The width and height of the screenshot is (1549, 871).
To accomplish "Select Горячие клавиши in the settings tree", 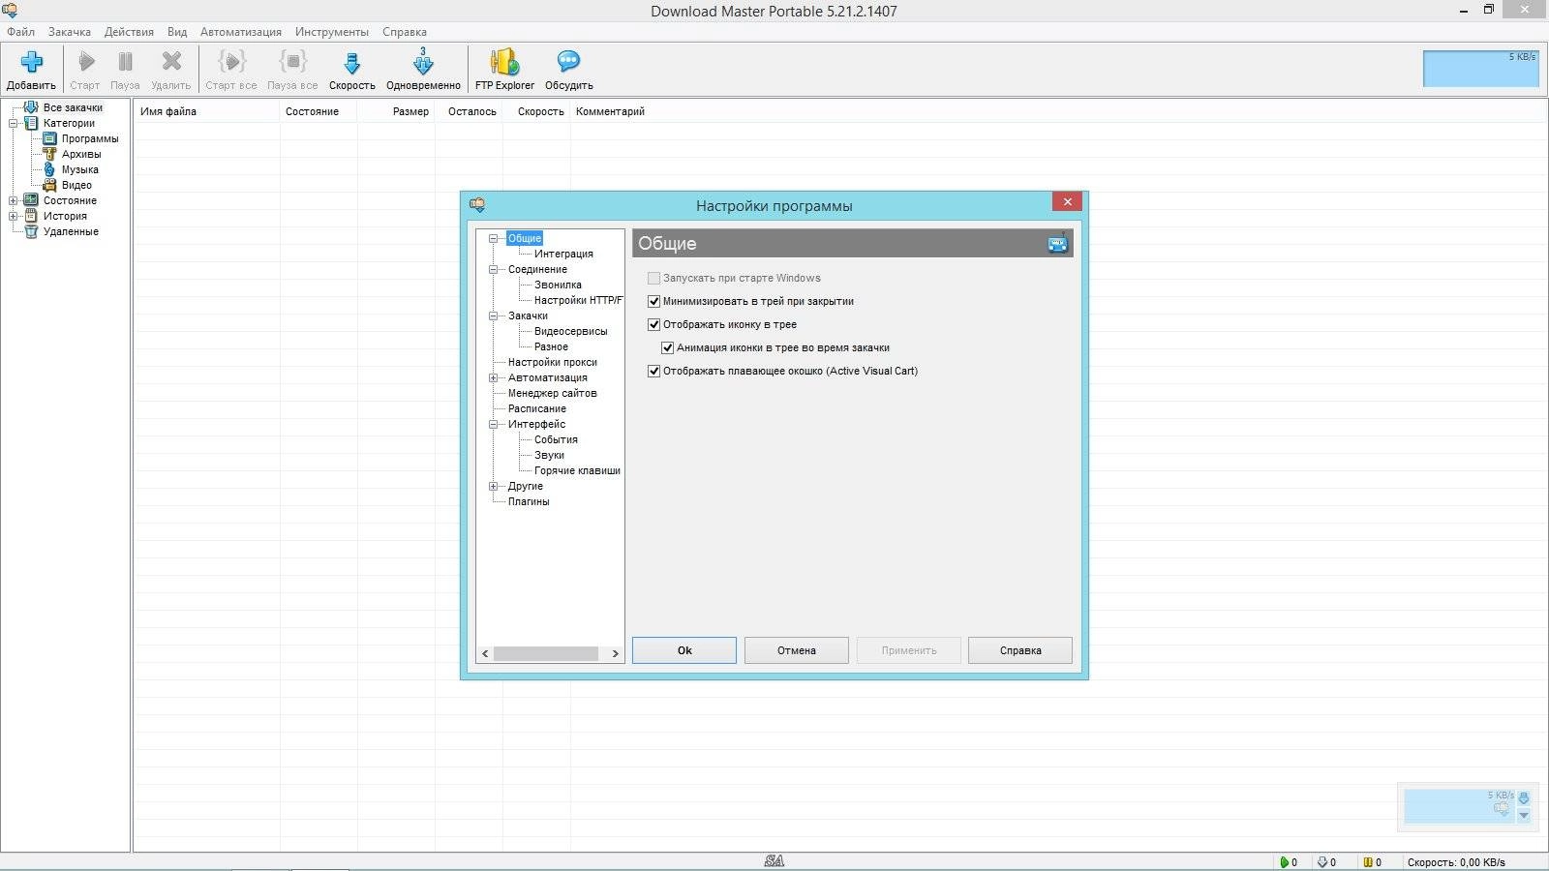I will pos(577,470).
